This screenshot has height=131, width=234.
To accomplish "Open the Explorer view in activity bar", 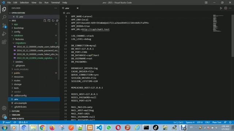I will point(4,9).
